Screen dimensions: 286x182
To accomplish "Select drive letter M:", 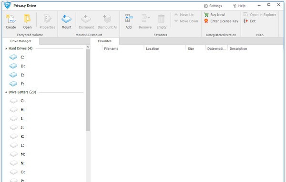I will (18, 154).
